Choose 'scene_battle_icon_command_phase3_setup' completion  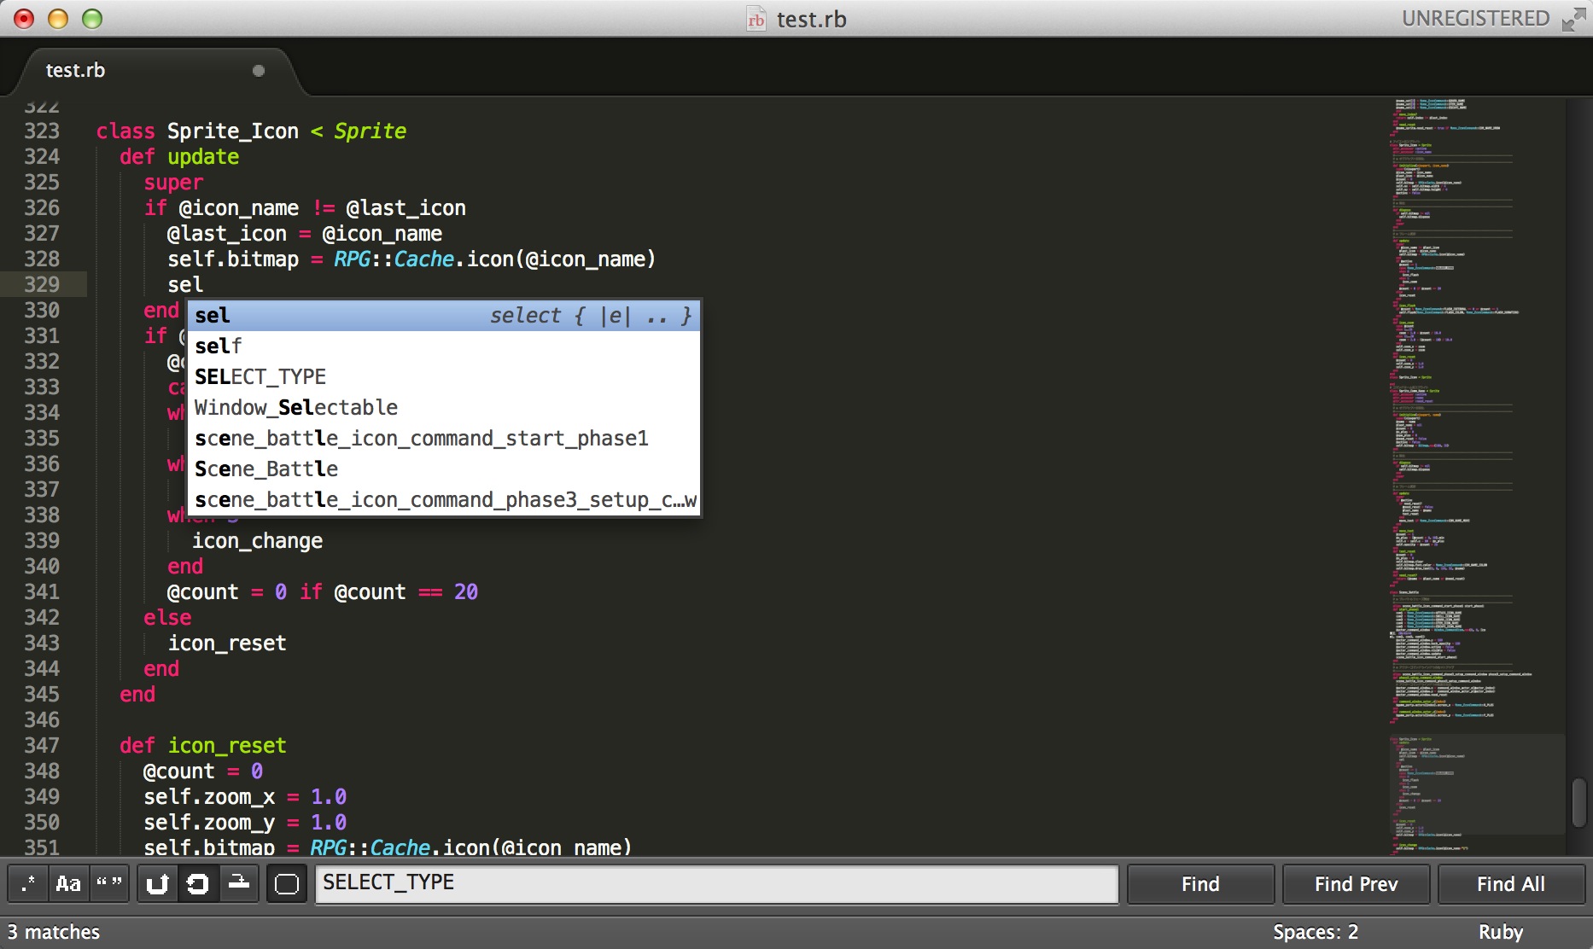point(444,500)
